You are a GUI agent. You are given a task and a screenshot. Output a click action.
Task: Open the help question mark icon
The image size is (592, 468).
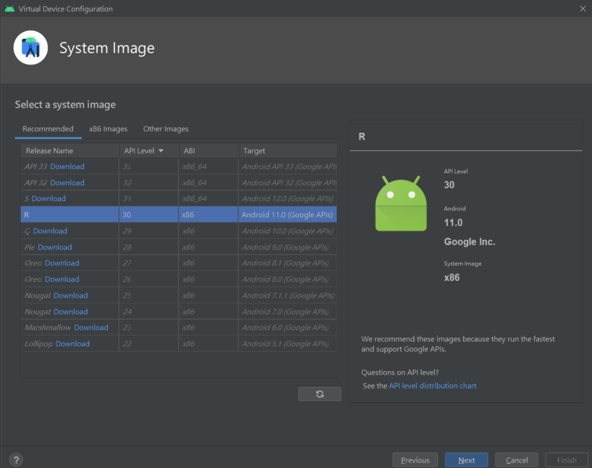[16, 460]
